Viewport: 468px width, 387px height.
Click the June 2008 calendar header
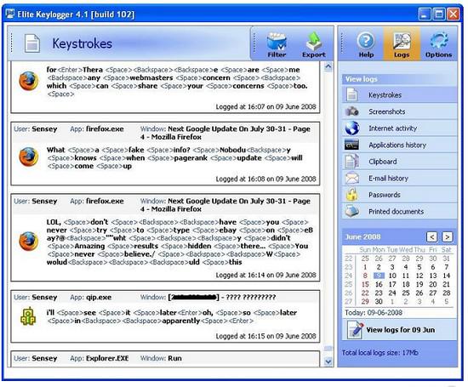363,237
